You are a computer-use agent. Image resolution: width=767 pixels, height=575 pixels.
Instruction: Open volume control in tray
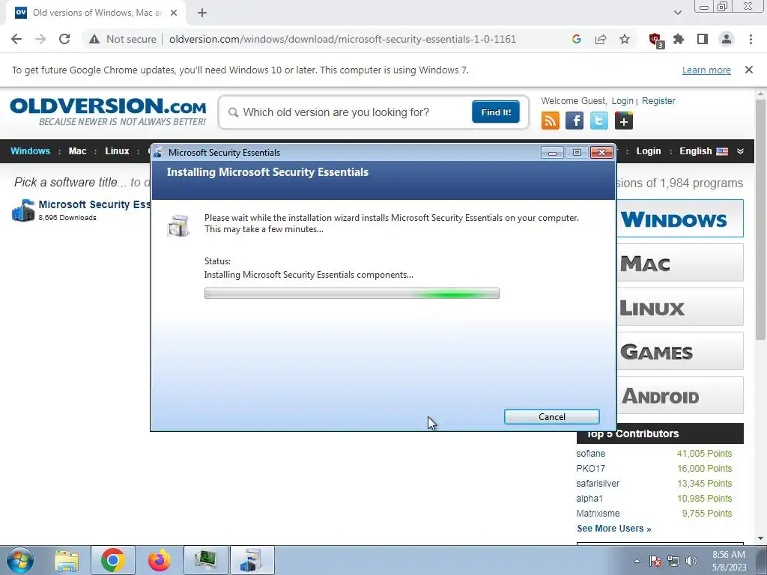[691, 561]
